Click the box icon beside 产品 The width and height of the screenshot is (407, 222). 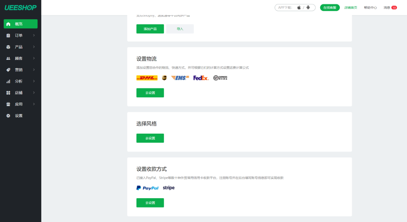8,47
